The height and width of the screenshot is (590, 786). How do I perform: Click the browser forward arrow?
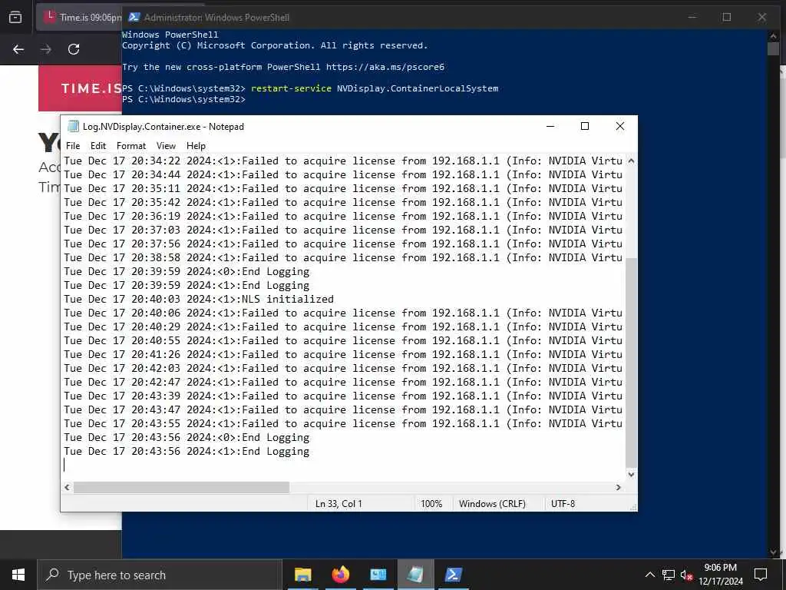point(45,49)
